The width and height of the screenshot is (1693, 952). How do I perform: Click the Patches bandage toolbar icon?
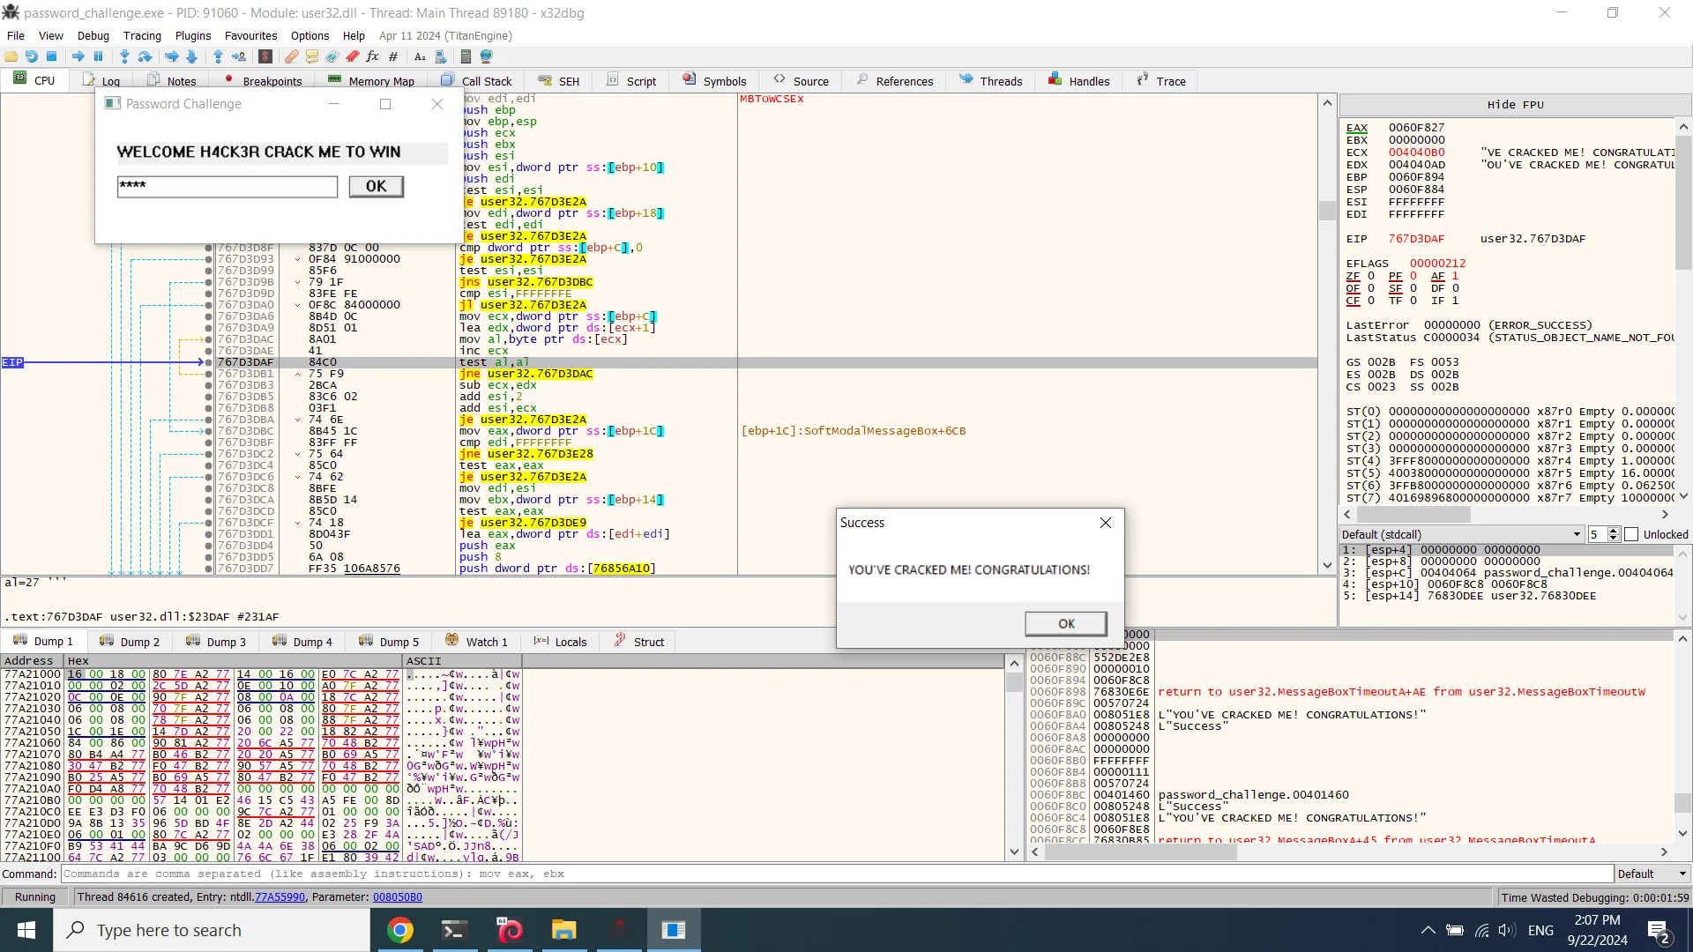pyautogui.click(x=291, y=56)
